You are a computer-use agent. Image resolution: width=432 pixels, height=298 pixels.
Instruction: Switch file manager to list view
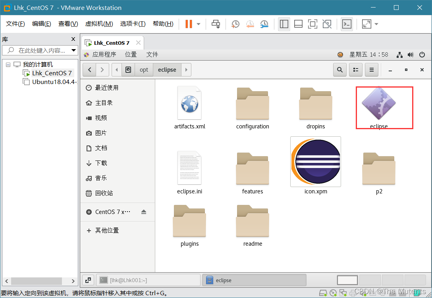coord(356,70)
